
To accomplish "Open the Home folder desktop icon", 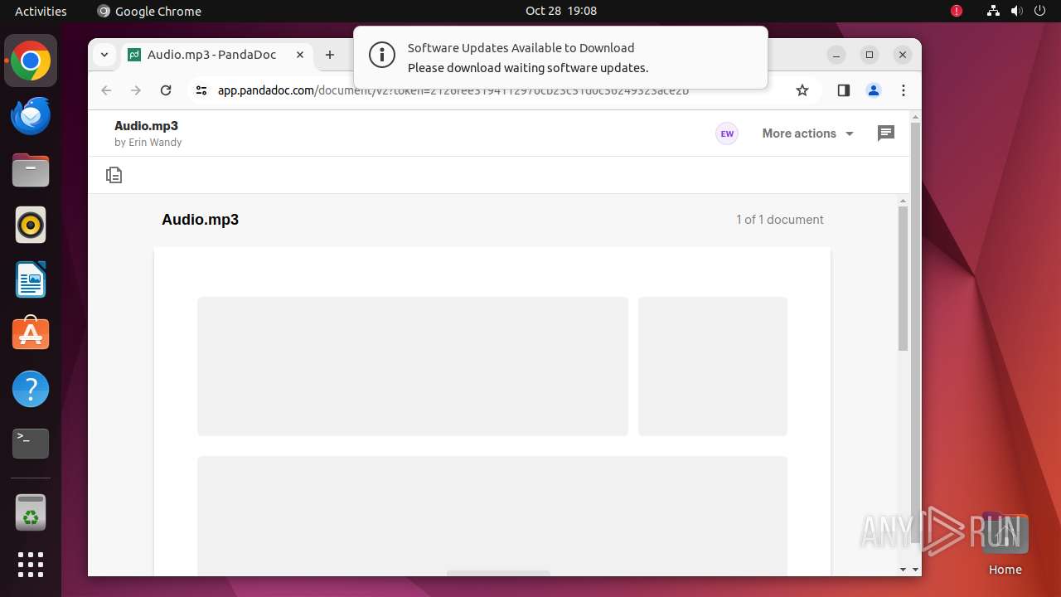I will click(1005, 544).
